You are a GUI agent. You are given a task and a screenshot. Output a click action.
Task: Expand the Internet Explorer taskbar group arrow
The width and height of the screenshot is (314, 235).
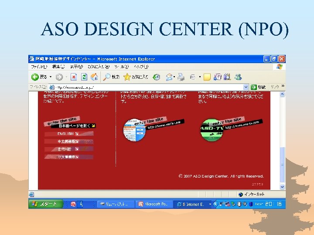tap(210, 204)
